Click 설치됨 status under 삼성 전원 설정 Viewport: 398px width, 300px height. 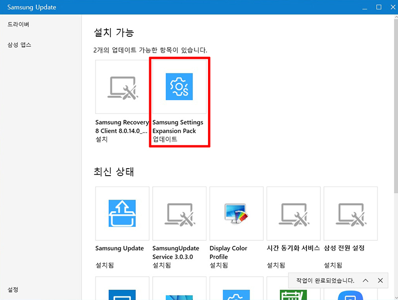(333, 265)
